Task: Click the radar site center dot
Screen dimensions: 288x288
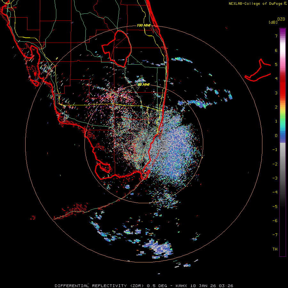Action: (144, 144)
